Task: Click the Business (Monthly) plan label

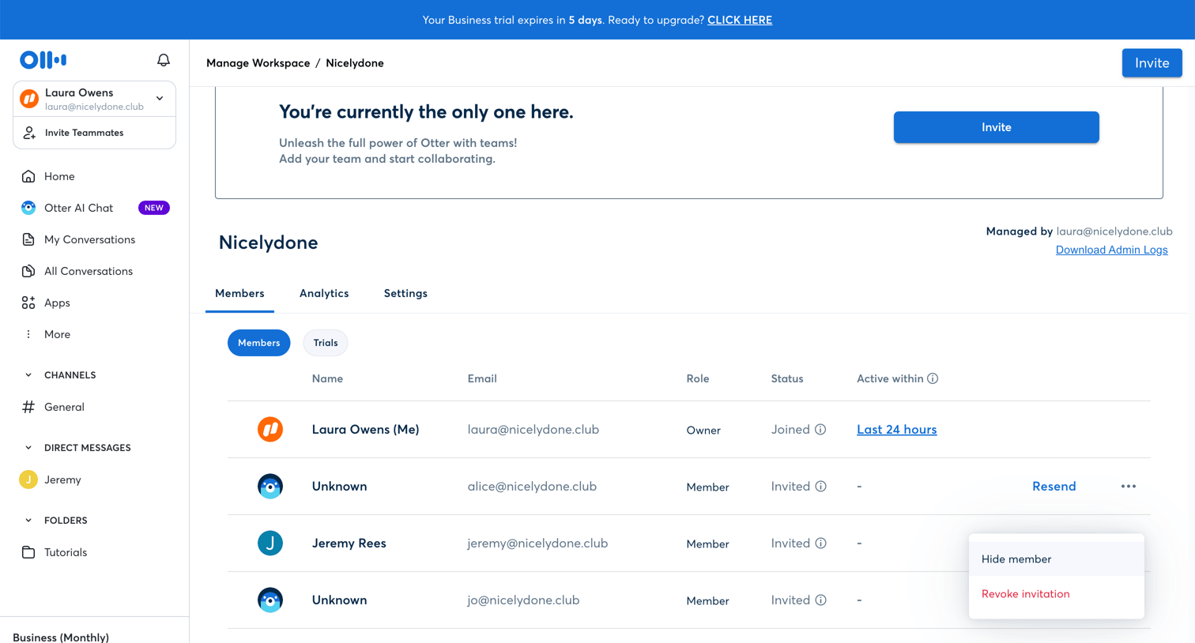Action: (x=61, y=637)
